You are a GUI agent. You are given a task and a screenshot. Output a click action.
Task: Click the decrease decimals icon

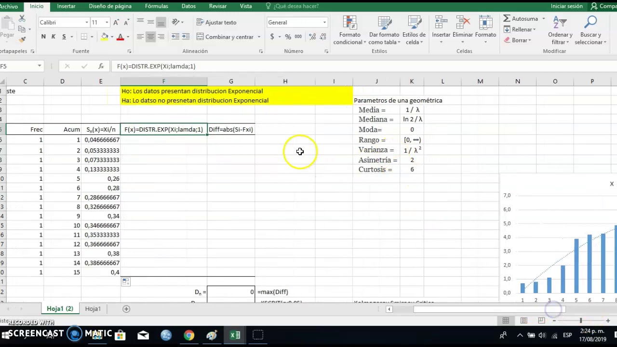tap(322, 37)
